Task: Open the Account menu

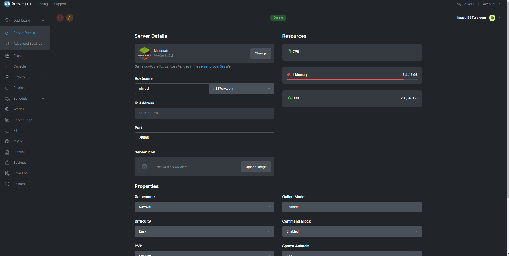Action: click(491, 4)
